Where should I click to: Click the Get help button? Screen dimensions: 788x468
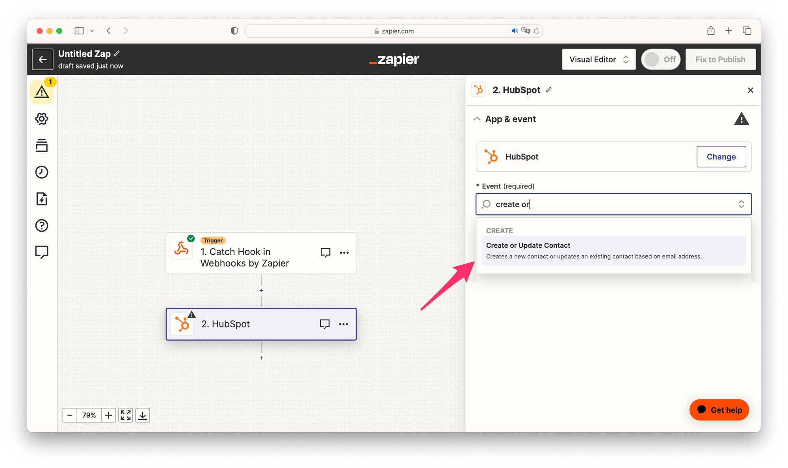click(x=719, y=410)
